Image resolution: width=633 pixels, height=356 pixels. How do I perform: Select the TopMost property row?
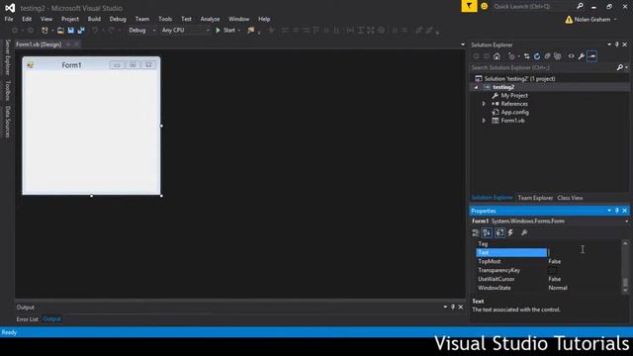point(548,261)
